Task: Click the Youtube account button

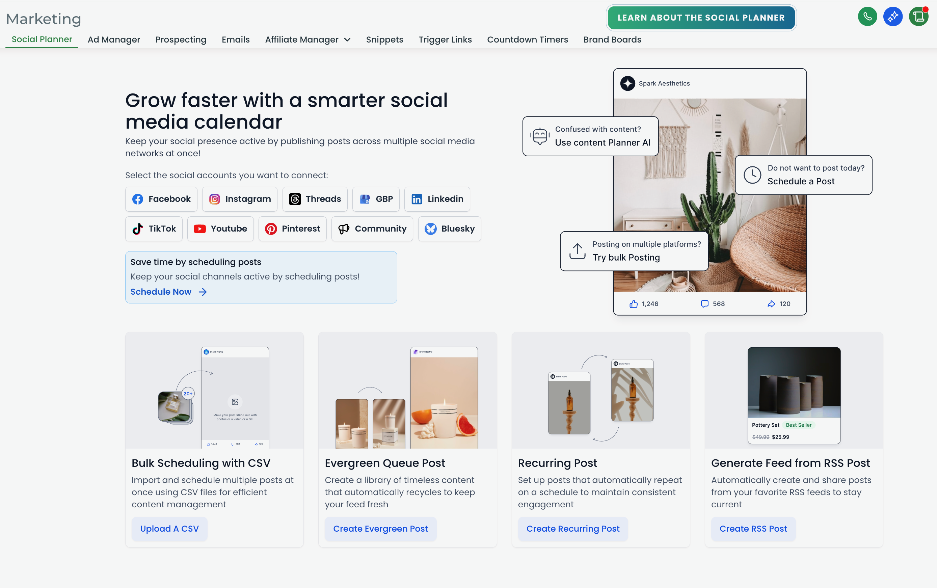Action: pyautogui.click(x=220, y=229)
